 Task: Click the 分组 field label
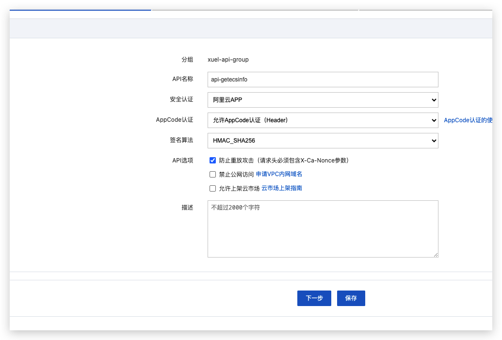tap(187, 60)
